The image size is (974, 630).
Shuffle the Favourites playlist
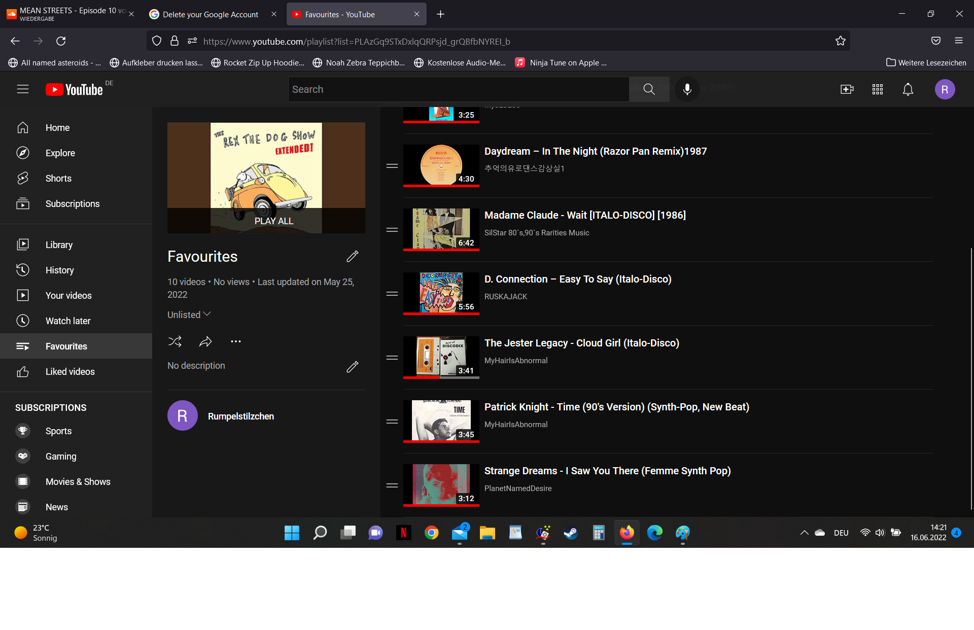point(175,341)
